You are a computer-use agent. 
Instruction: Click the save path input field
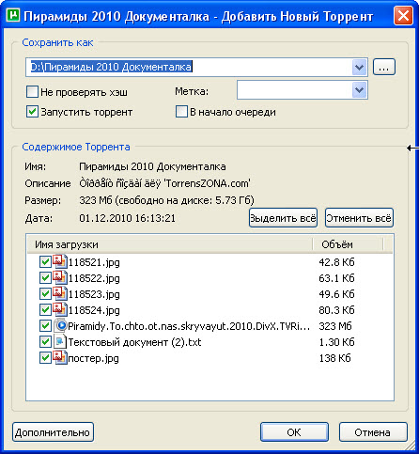coord(189,67)
